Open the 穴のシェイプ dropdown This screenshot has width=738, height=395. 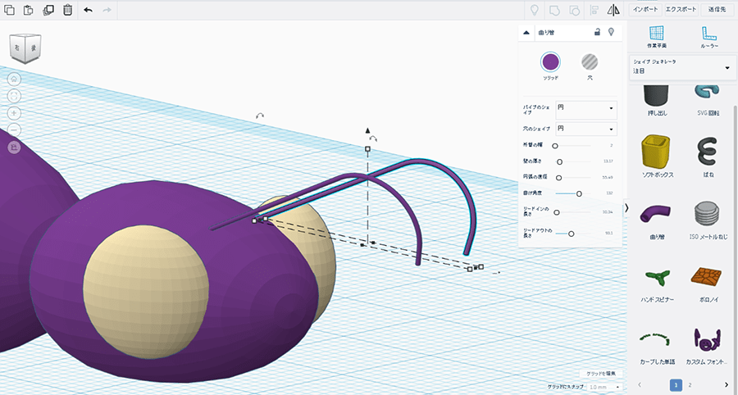click(586, 129)
